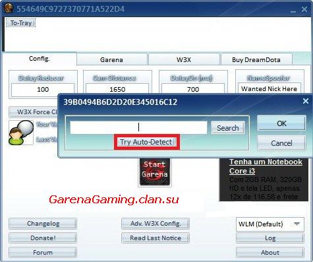Click the user chat avatar icon
This screenshot has width=313, height=262.
pos(21,133)
